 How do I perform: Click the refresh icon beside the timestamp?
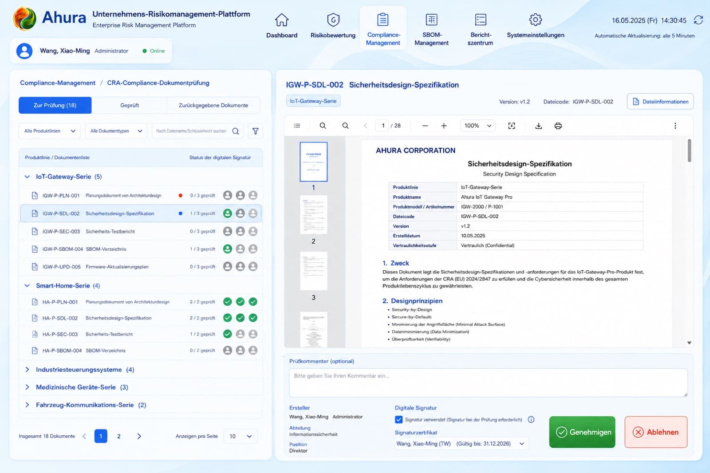(698, 20)
